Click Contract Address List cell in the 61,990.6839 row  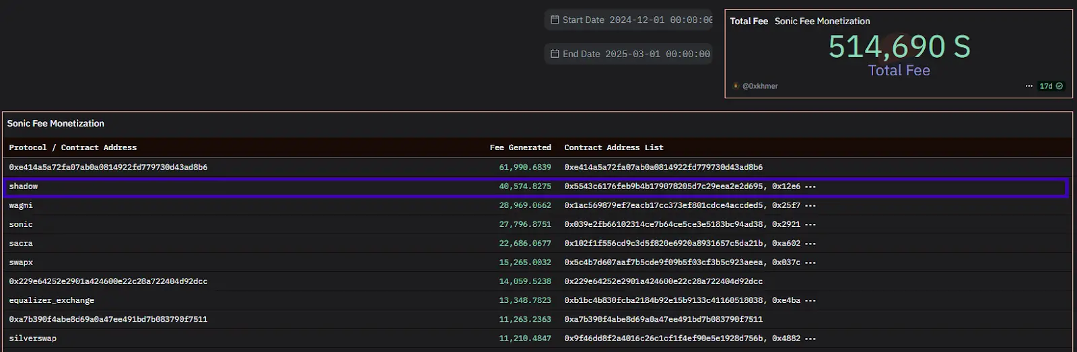coord(664,167)
